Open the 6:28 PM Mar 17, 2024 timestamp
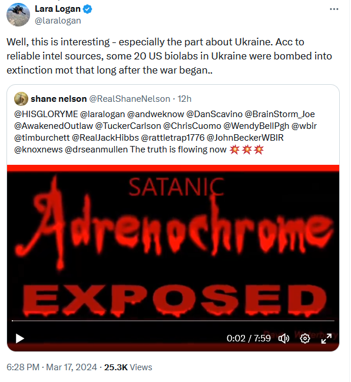 pyautogui.click(x=52, y=367)
